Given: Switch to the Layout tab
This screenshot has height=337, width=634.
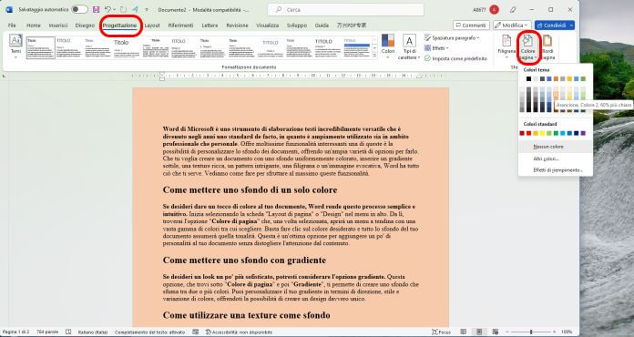Looking at the screenshot, I should click(152, 26).
